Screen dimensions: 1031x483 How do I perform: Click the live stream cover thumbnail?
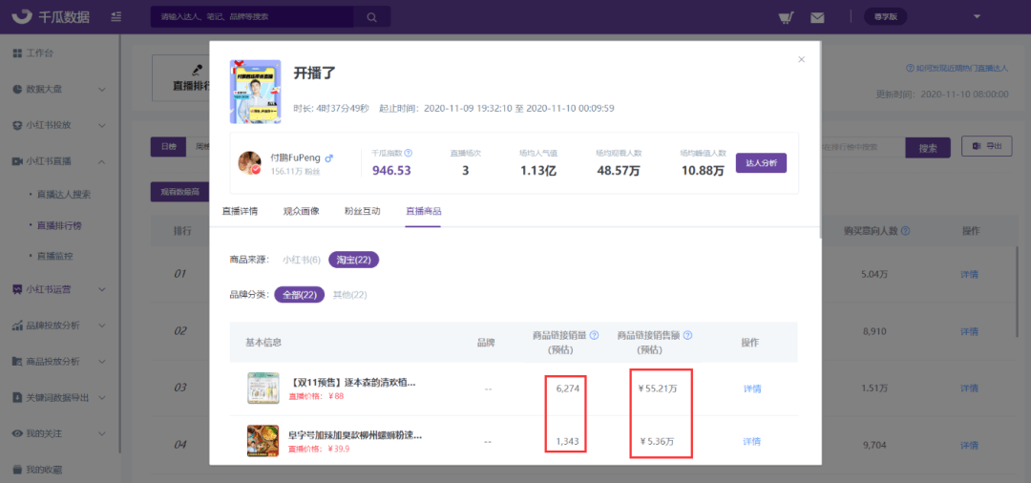[x=255, y=92]
